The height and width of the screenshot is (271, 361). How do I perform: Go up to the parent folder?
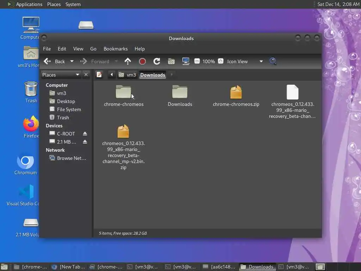coord(128,61)
